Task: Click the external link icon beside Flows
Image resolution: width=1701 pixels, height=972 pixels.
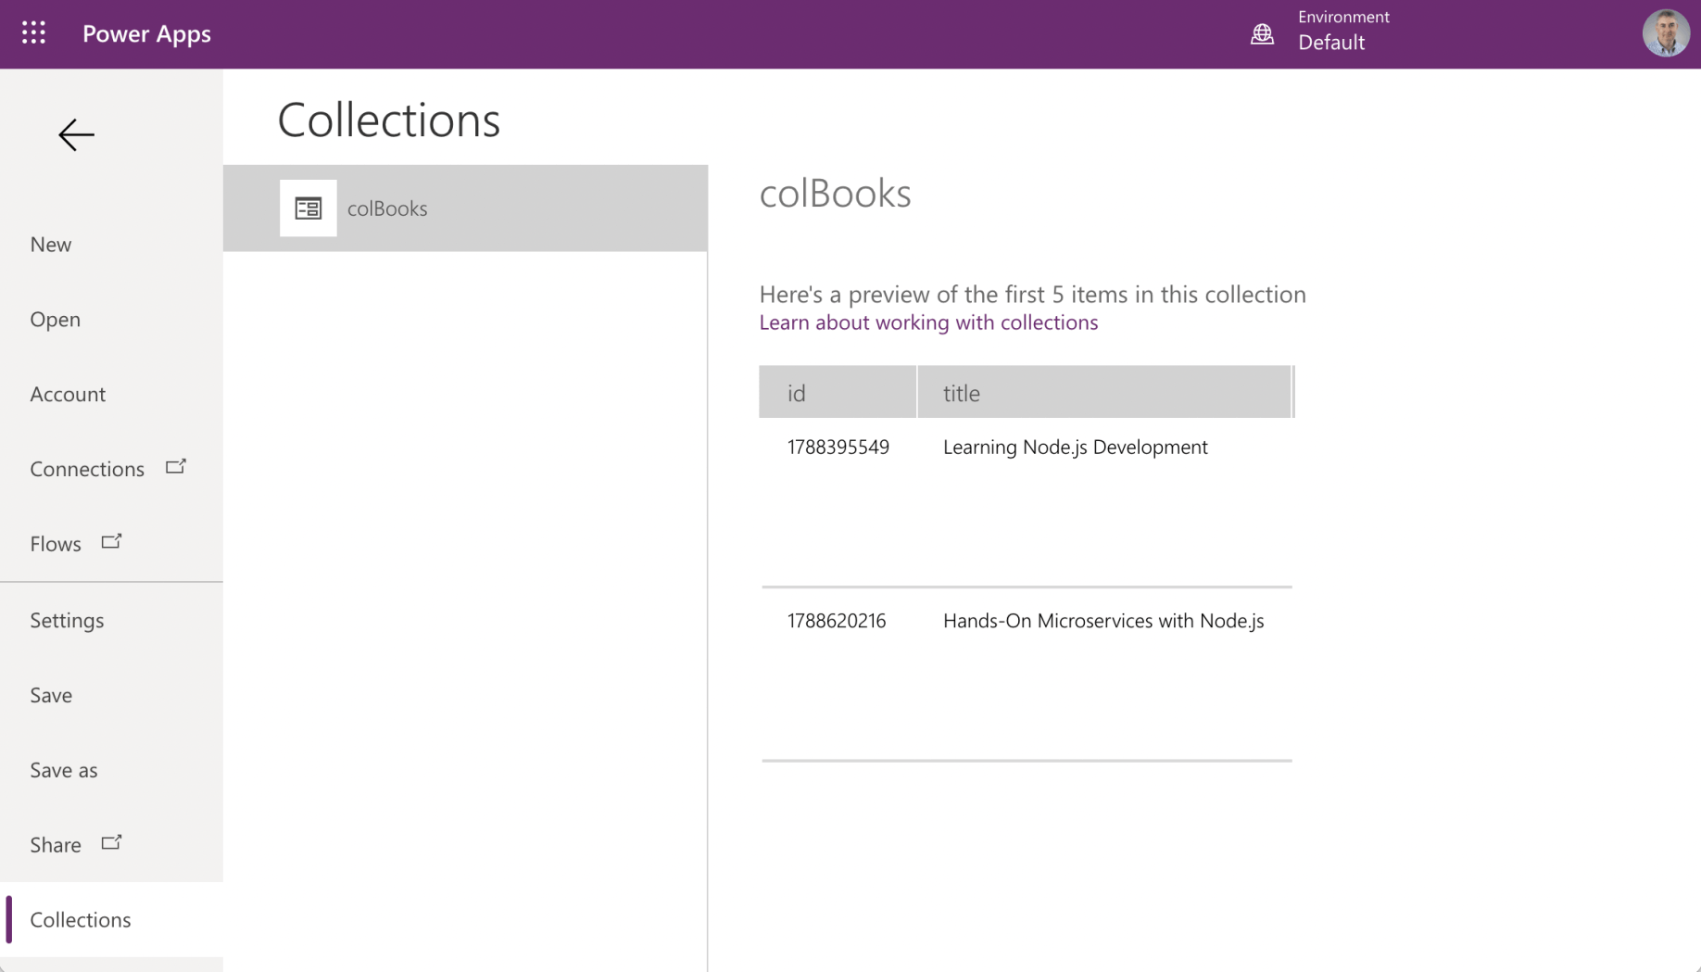Action: click(x=111, y=542)
